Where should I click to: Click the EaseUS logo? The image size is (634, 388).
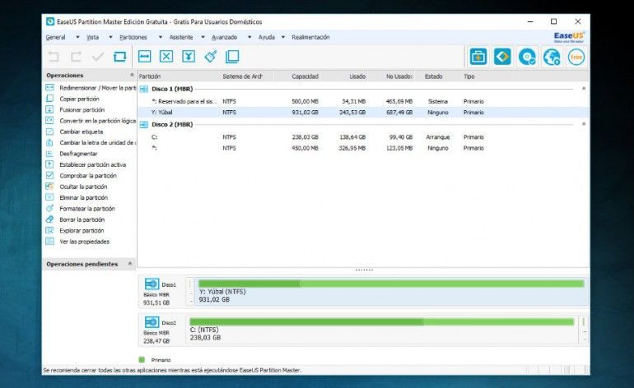(x=569, y=37)
